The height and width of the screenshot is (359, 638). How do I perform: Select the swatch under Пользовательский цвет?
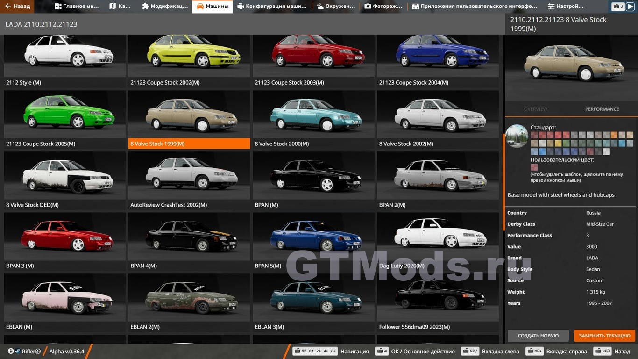(534, 167)
